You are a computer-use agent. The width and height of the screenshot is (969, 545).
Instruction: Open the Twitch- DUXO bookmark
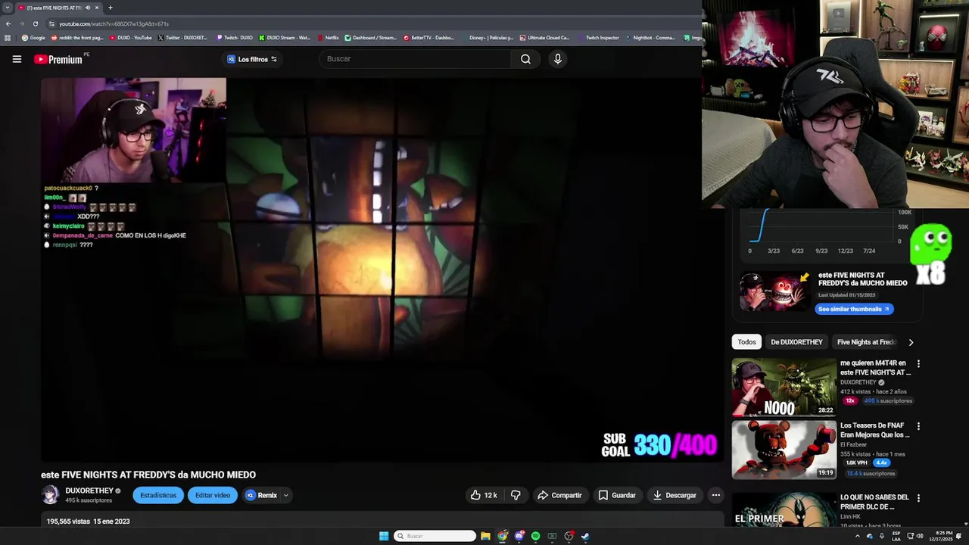point(235,38)
